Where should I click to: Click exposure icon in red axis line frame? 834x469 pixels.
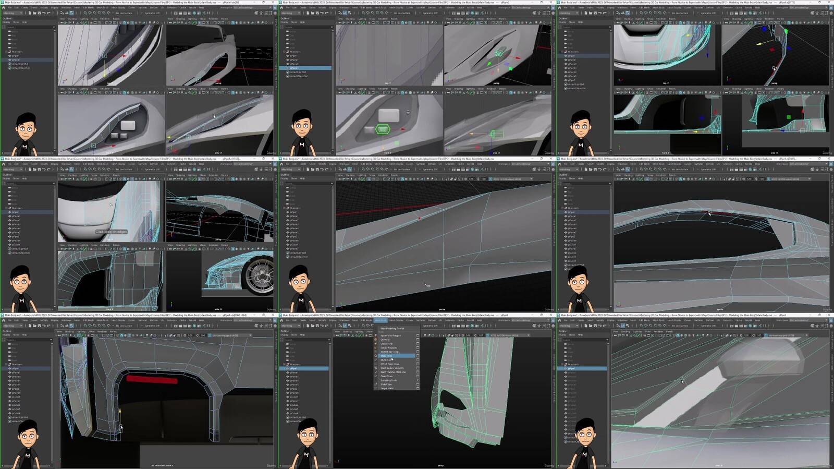point(465,179)
